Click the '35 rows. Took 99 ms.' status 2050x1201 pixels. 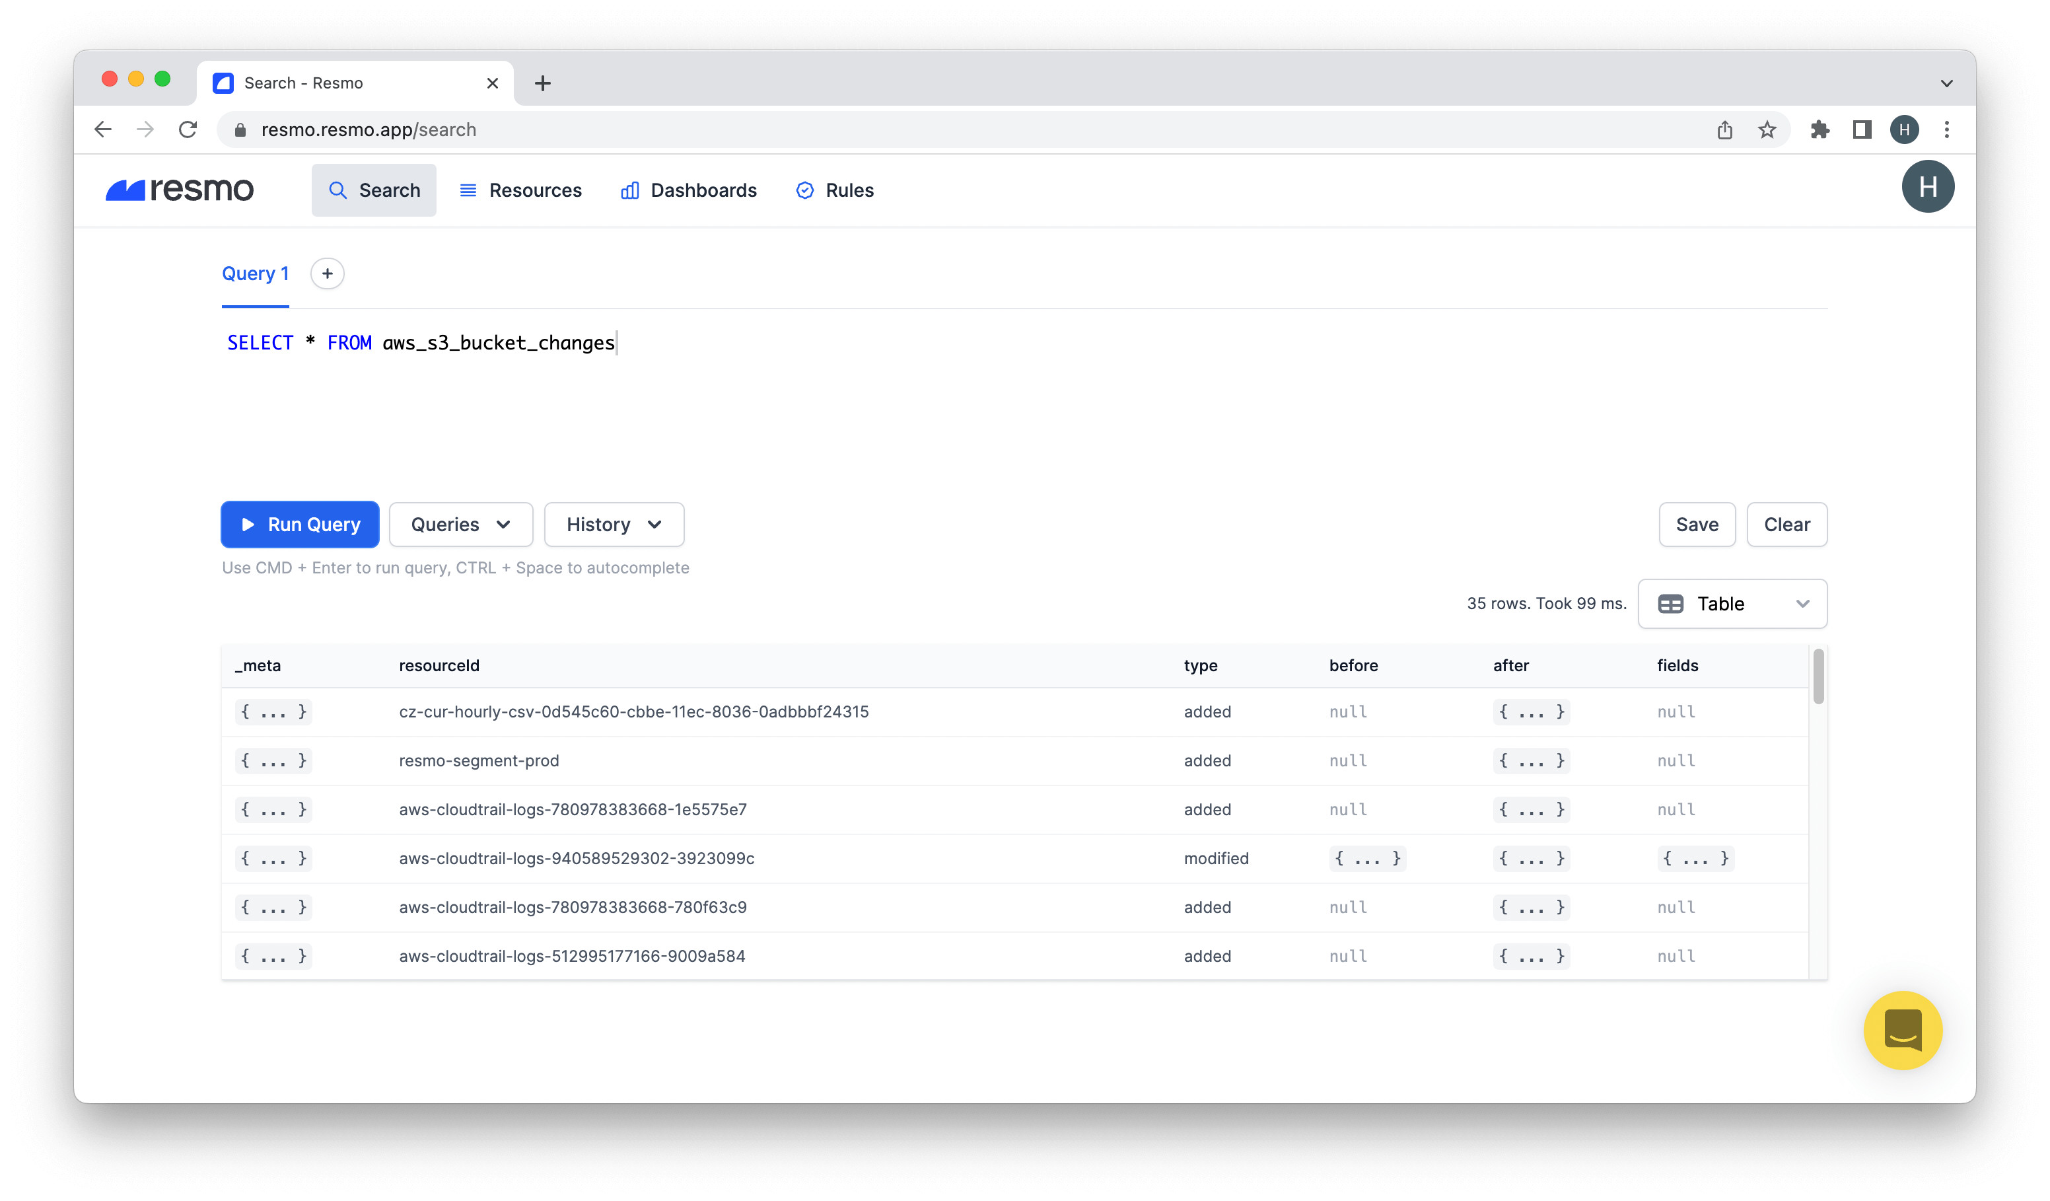[1547, 604]
